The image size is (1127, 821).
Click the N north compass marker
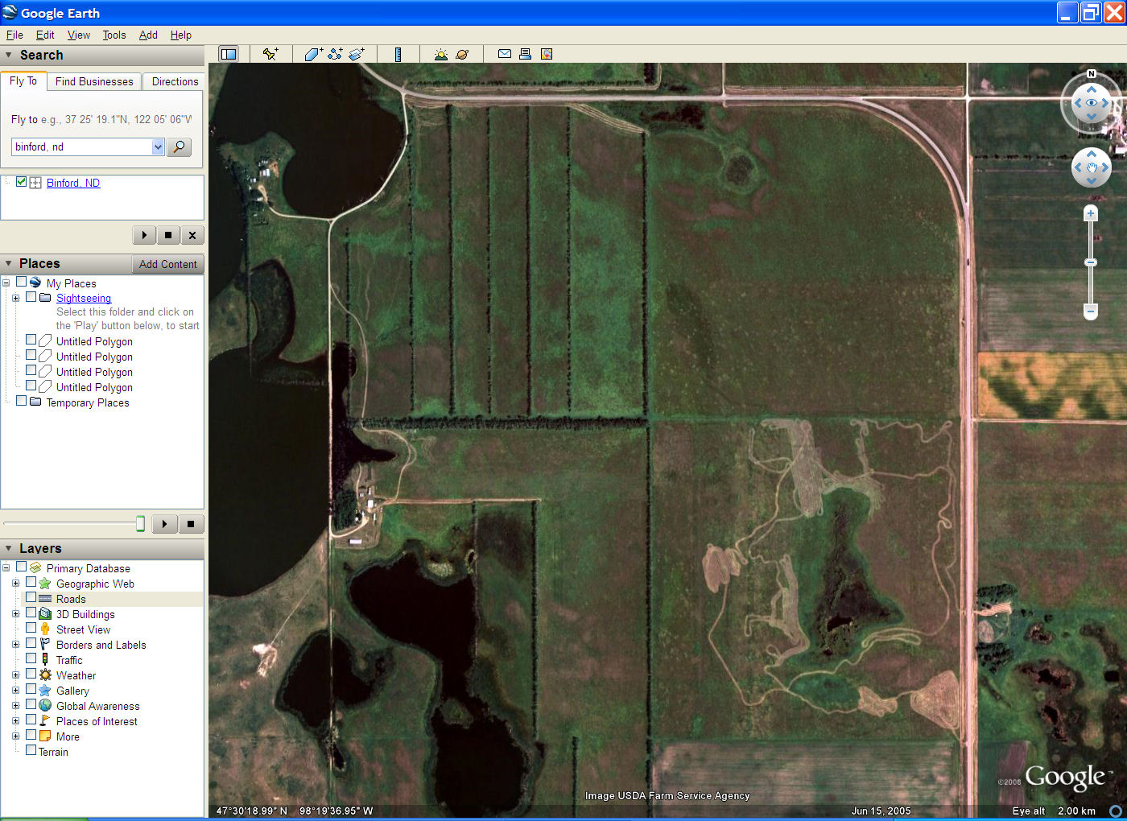1092,74
